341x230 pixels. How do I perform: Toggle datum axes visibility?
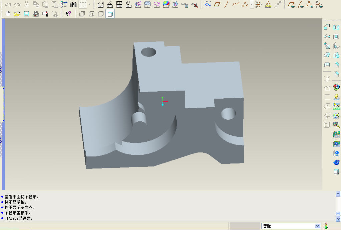pyautogui.click(x=301, y=4)
